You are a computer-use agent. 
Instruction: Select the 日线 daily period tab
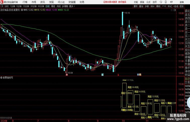click(x=47, y=6)
